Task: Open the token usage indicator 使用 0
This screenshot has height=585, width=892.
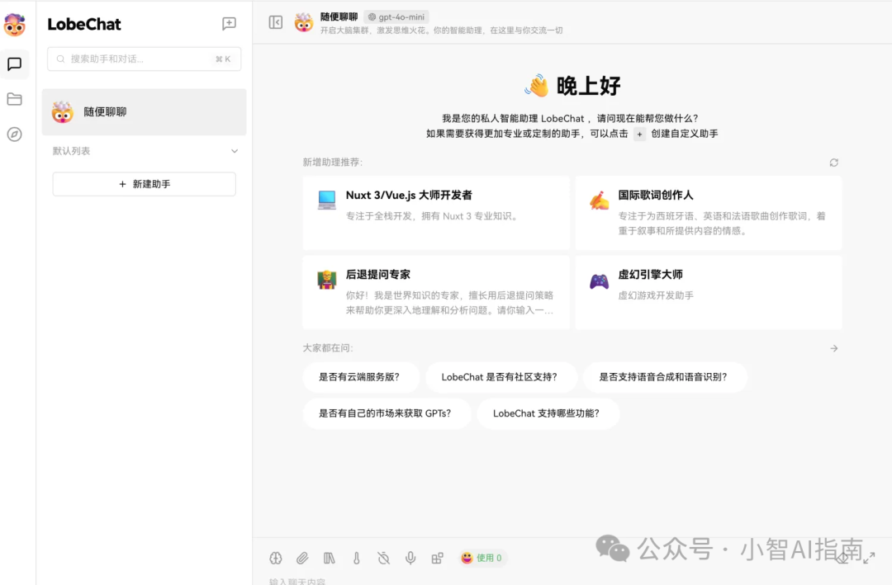Action: pyautogui.click(x=482, y=559)
